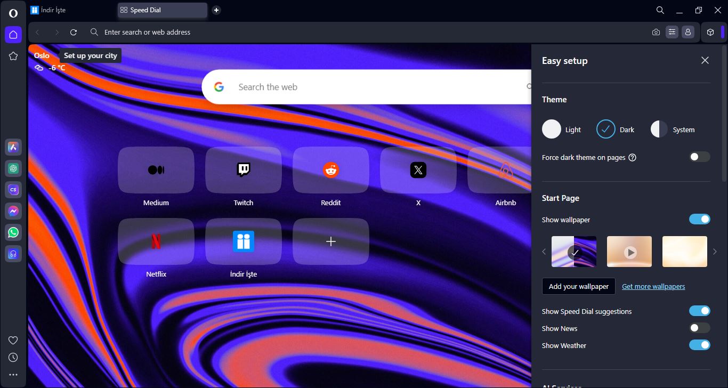Click the Easy setup panel scrollbar
The width and height of the screenshot is (728, 388).
point(723,115)
